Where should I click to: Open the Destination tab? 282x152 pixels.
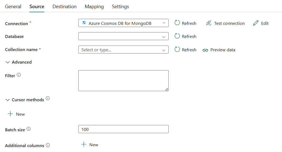tap(64, 7)
